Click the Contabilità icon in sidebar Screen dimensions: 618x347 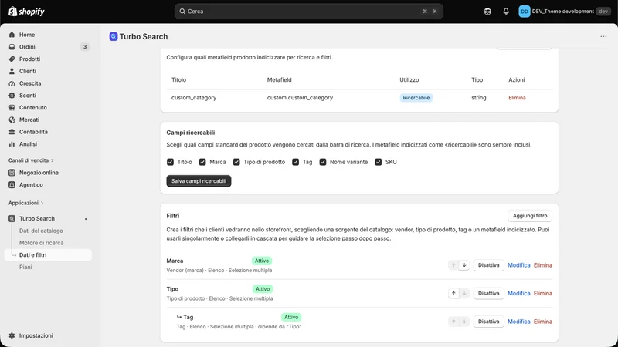point(12,132)
